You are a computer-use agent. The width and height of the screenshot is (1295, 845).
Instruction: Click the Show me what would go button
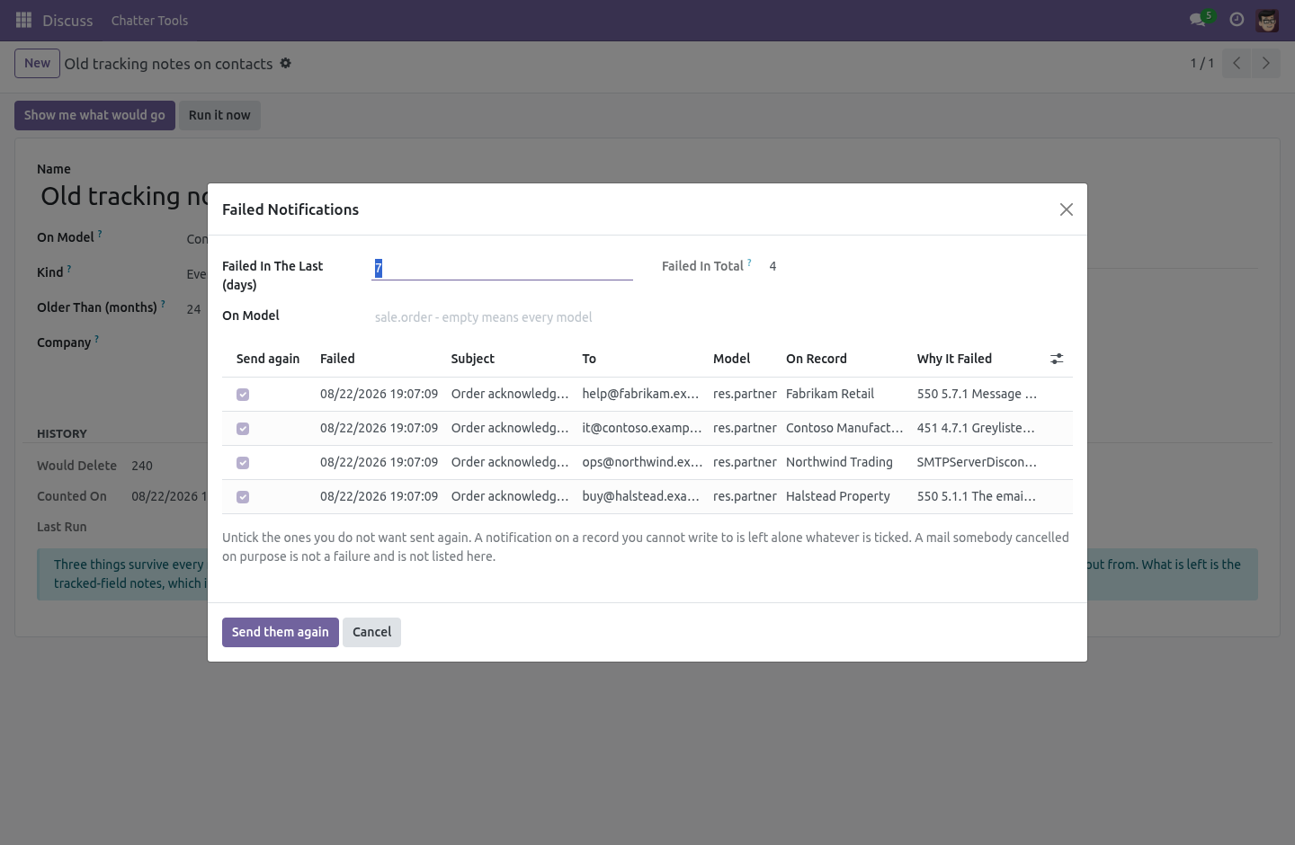click(x=94, y=115)
